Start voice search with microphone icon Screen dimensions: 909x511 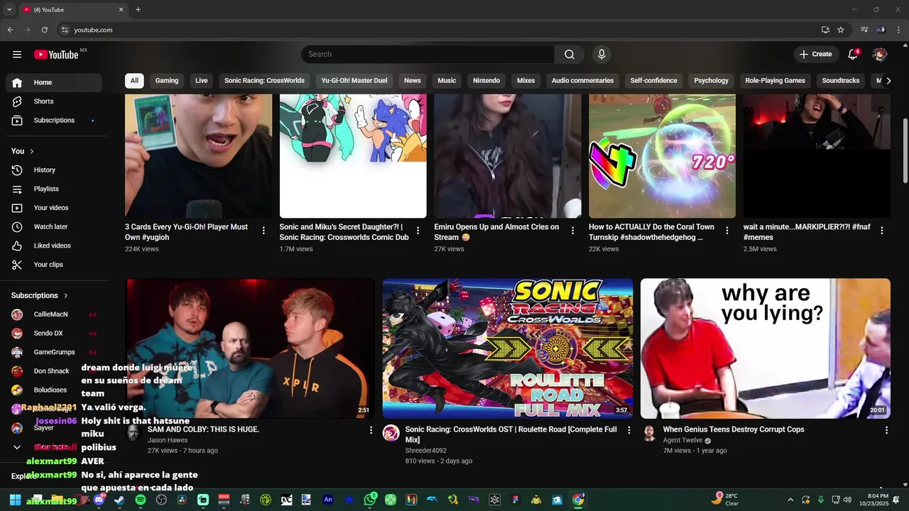coord(602,54)
